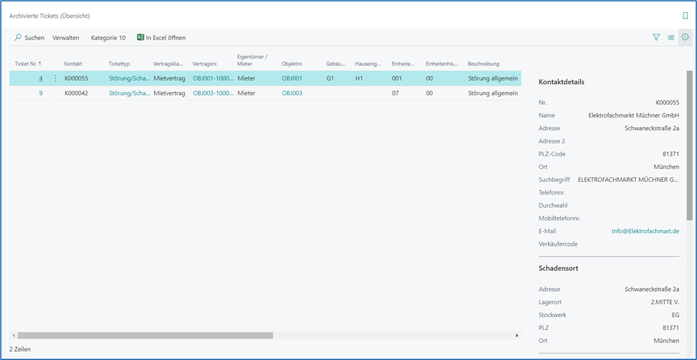Click the Info@Elektrofachmart.de email link
Screen dimensions: 697x360
click(x=645, y=231)
